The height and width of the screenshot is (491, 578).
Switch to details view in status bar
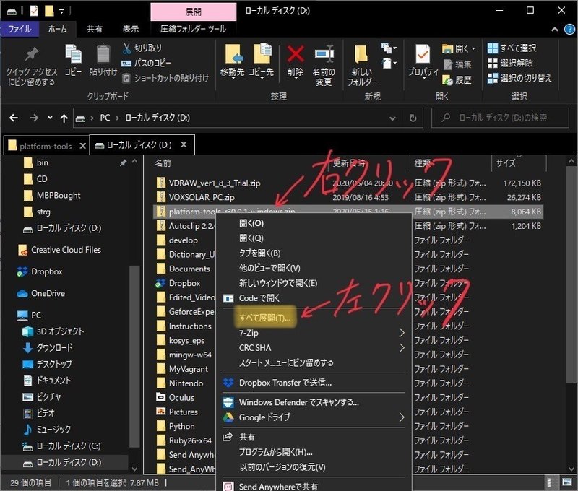pyautogui.click(x=550, y=482)
